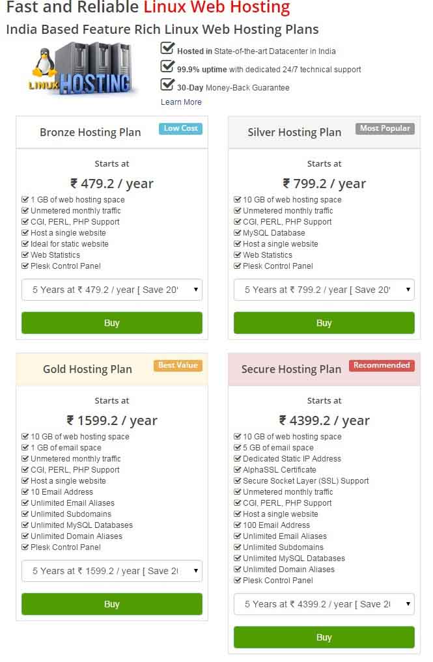Image resolution: width=433 pixels, height=662 pixels.
Task: Click the Secure plan 'AlphaSSL Certificate' checkmark
Action: (238, 470)
